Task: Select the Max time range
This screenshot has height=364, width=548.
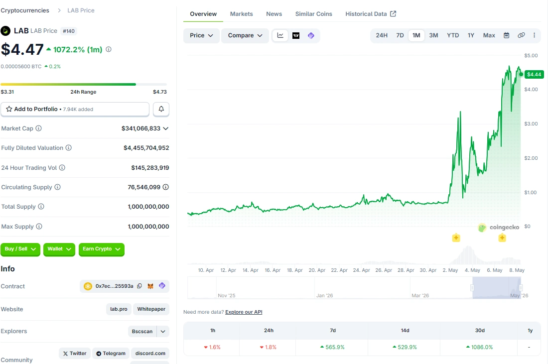Action: pos(489,35)
